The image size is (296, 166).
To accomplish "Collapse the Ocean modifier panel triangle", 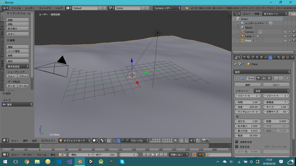I will pos(236,78).
